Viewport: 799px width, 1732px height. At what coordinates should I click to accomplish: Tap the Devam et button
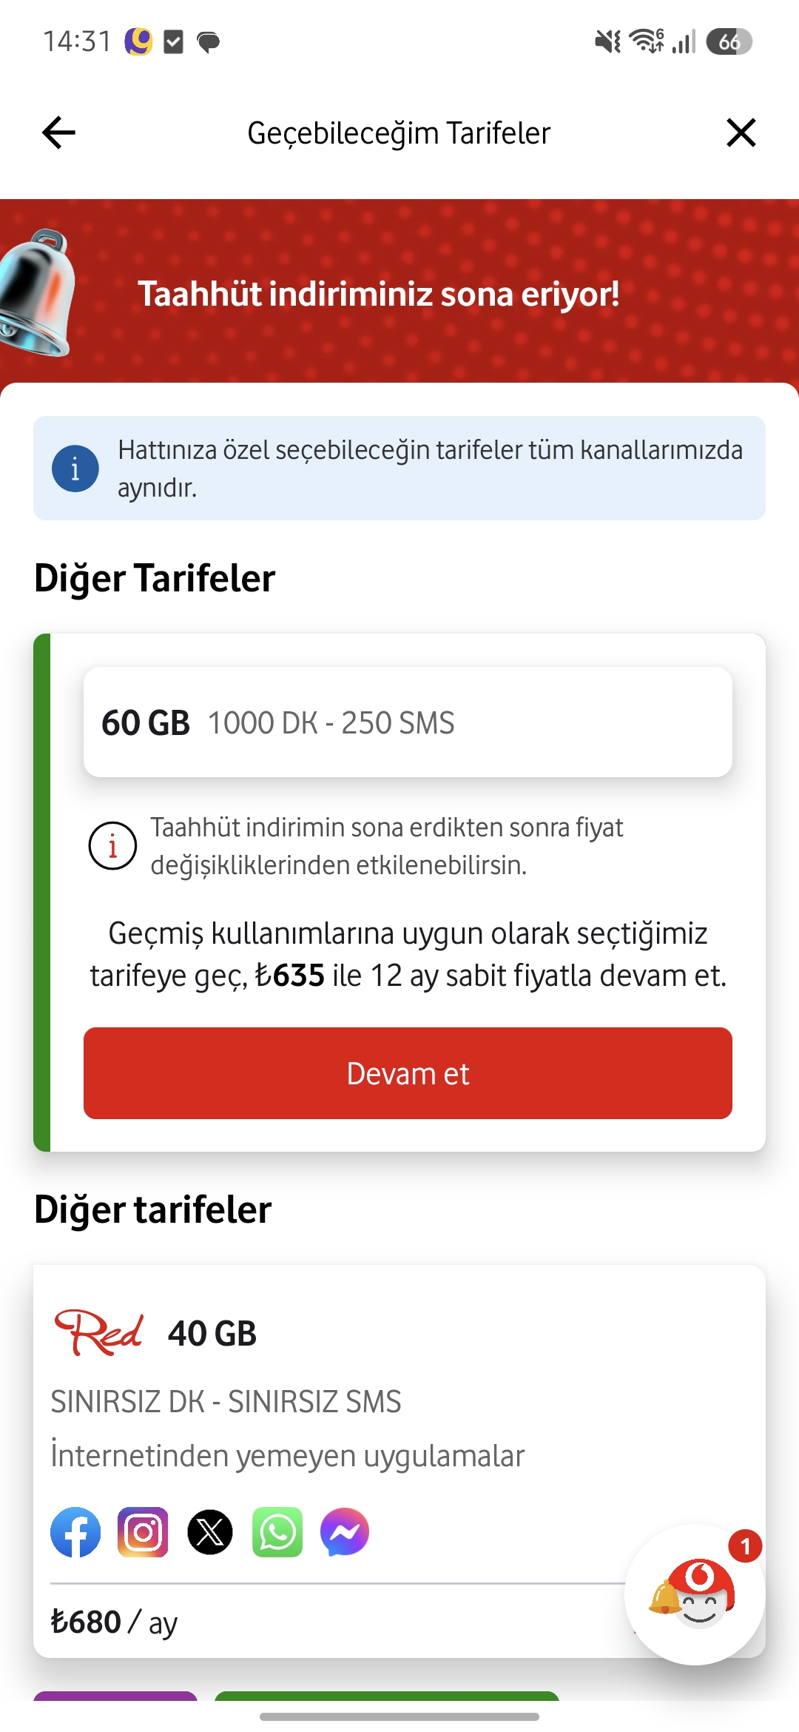pyautogui.click(x=408, y=1073)
